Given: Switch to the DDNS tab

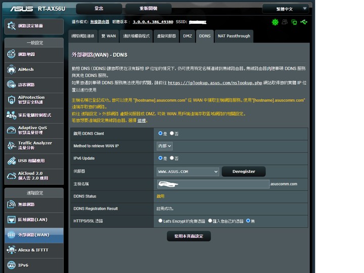Looking at the screenshot, I should pos(205,36).
